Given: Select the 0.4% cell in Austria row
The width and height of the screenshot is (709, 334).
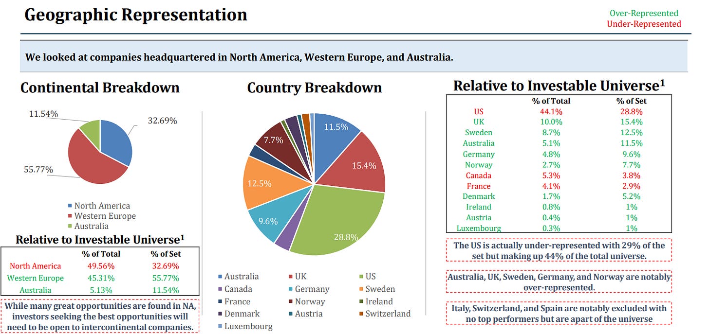Looking at the screenshot, I should (551, 218).
